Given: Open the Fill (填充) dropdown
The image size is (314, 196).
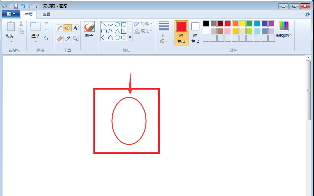Looking at the screenshot, I should 143,31.
